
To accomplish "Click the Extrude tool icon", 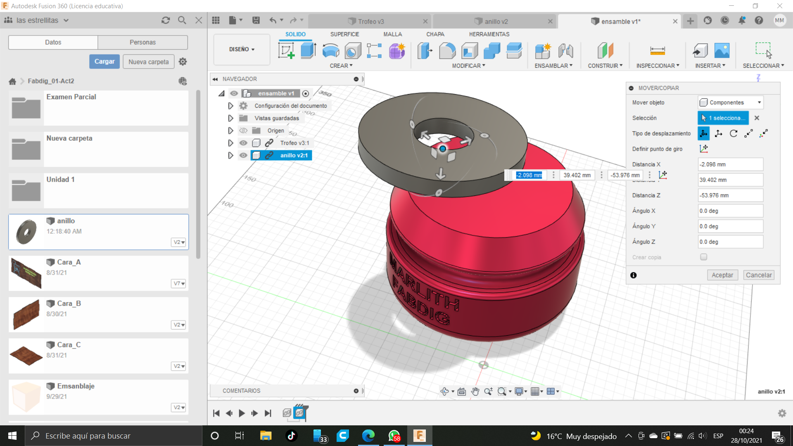I will [308, 51].
